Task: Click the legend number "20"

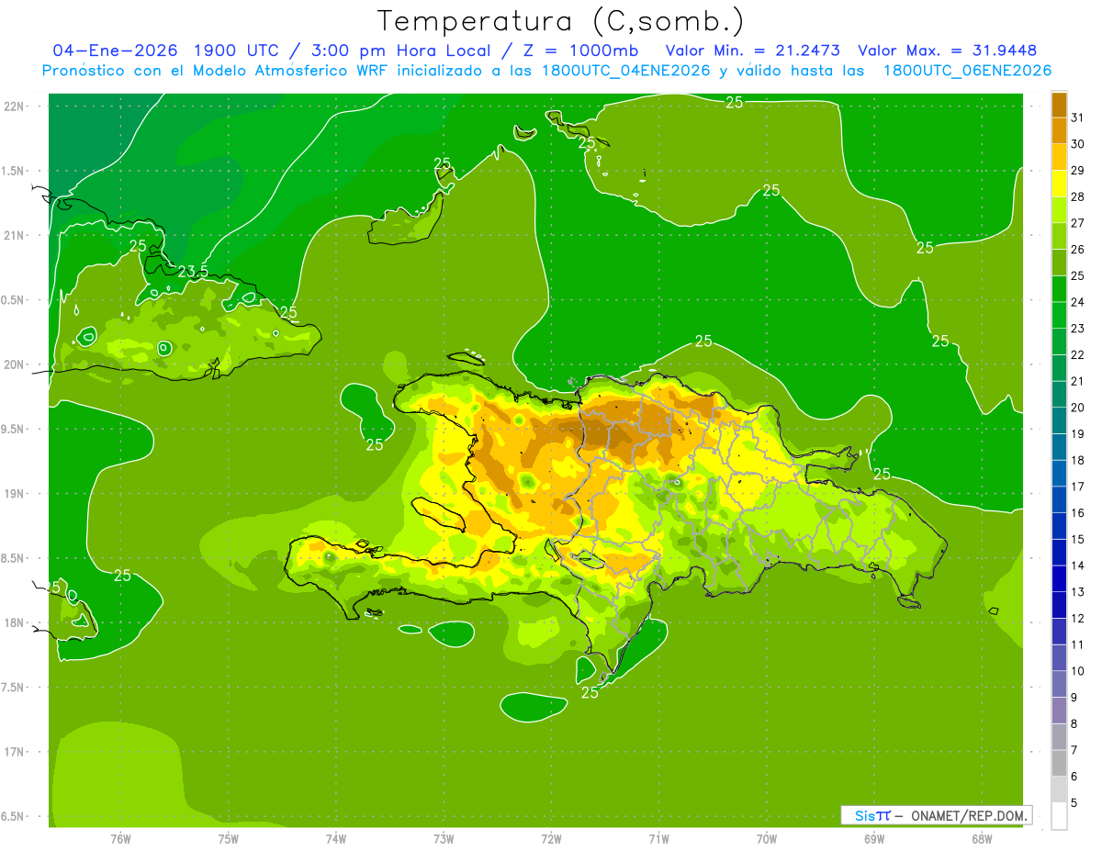Action: coord(1077,408)
